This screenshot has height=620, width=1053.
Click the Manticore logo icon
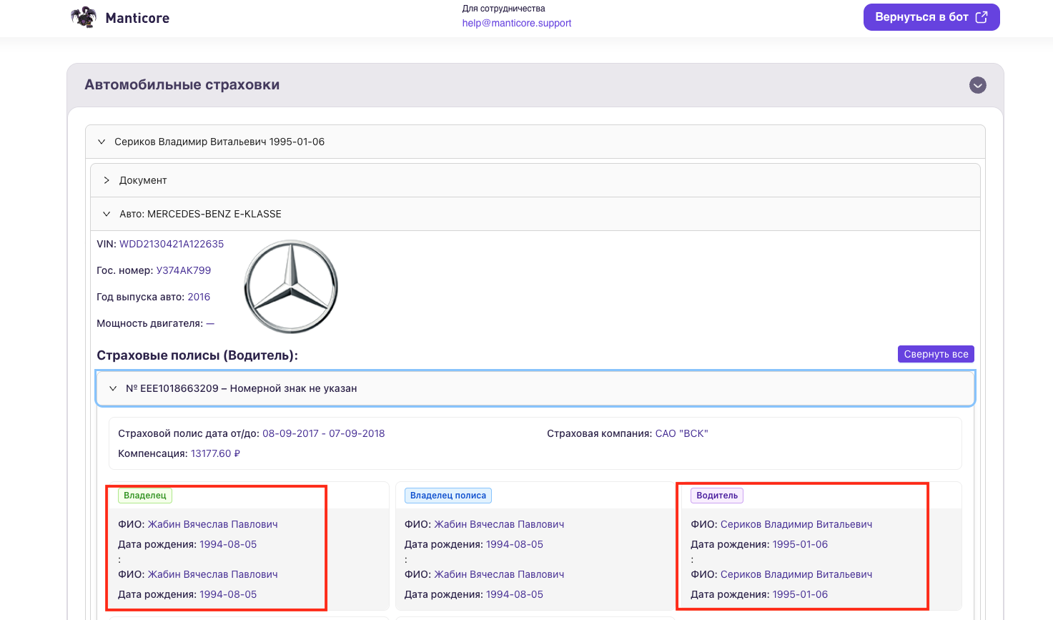click(84, 17)
